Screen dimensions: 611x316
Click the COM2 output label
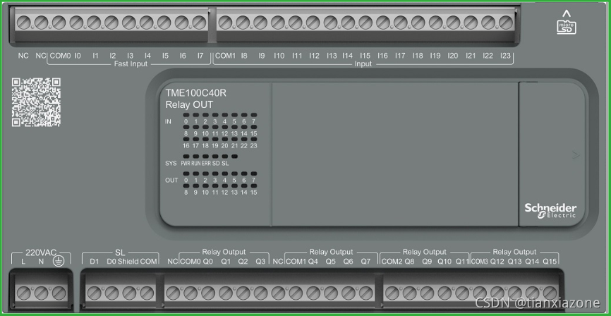coord(392,262)
